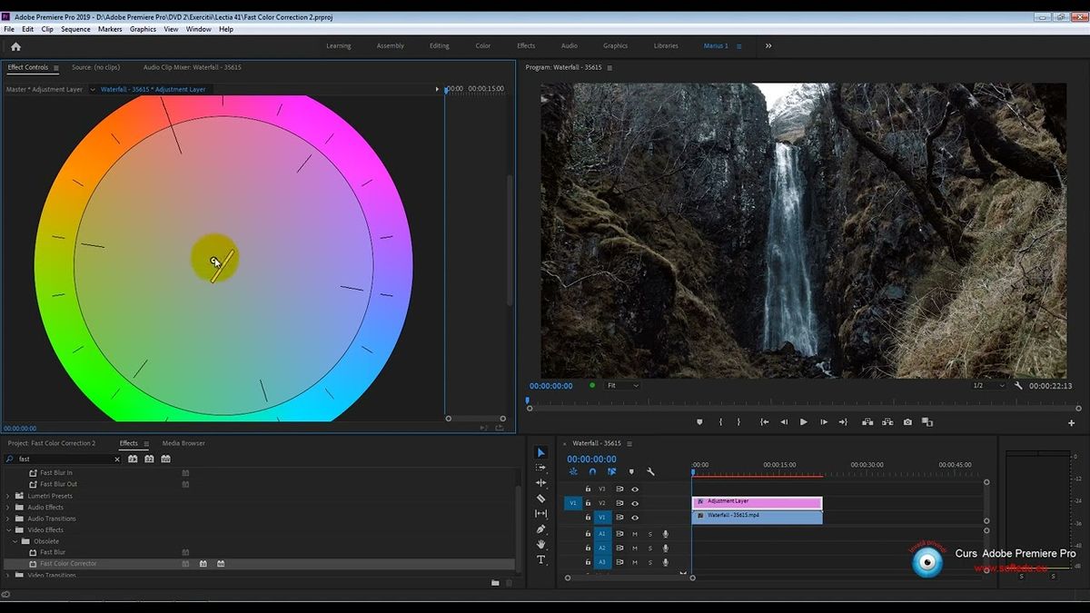Step back one frame
This screenshot has width=1090, height=613.
coord(784,422)
